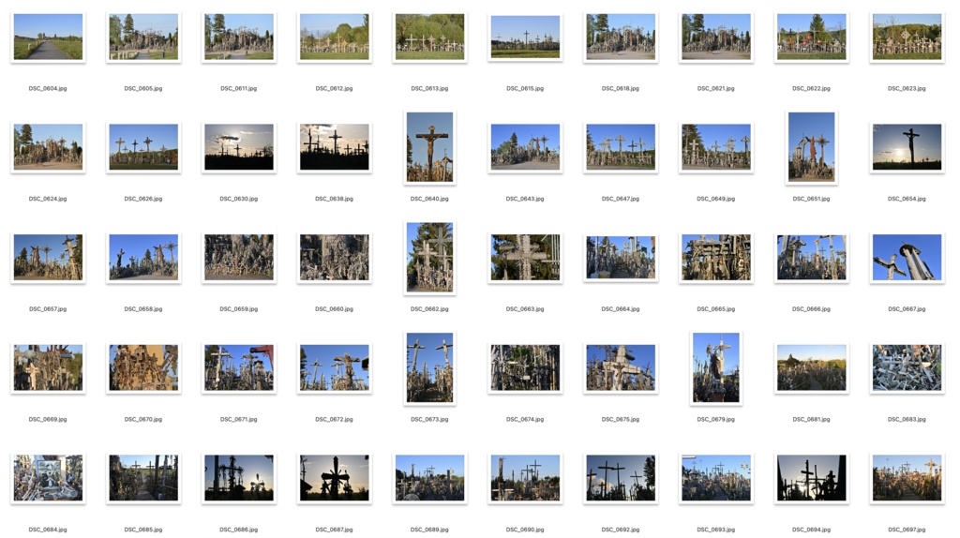Click the file name DSC_0692.jpg
The width and height of the screenshot is (960, 538).
pos(621,530)
